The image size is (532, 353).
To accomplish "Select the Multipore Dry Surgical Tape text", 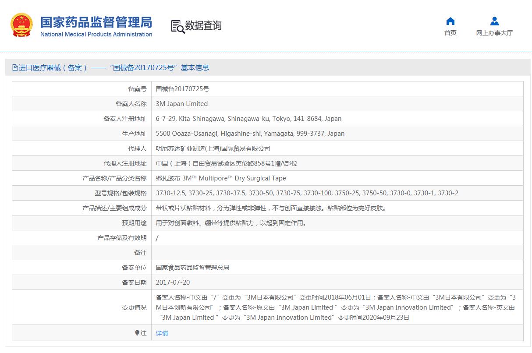I will (221, 178).
